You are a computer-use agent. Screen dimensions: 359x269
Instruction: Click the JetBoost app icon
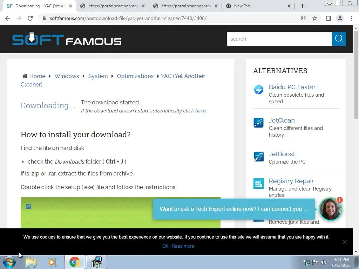click(259, 157)
